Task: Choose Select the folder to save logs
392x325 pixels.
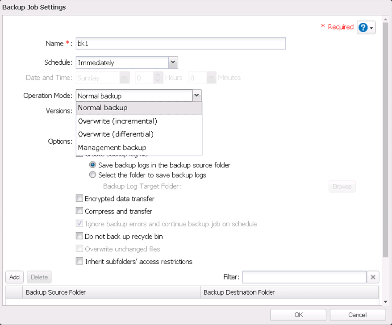Action: pos(92,175)
